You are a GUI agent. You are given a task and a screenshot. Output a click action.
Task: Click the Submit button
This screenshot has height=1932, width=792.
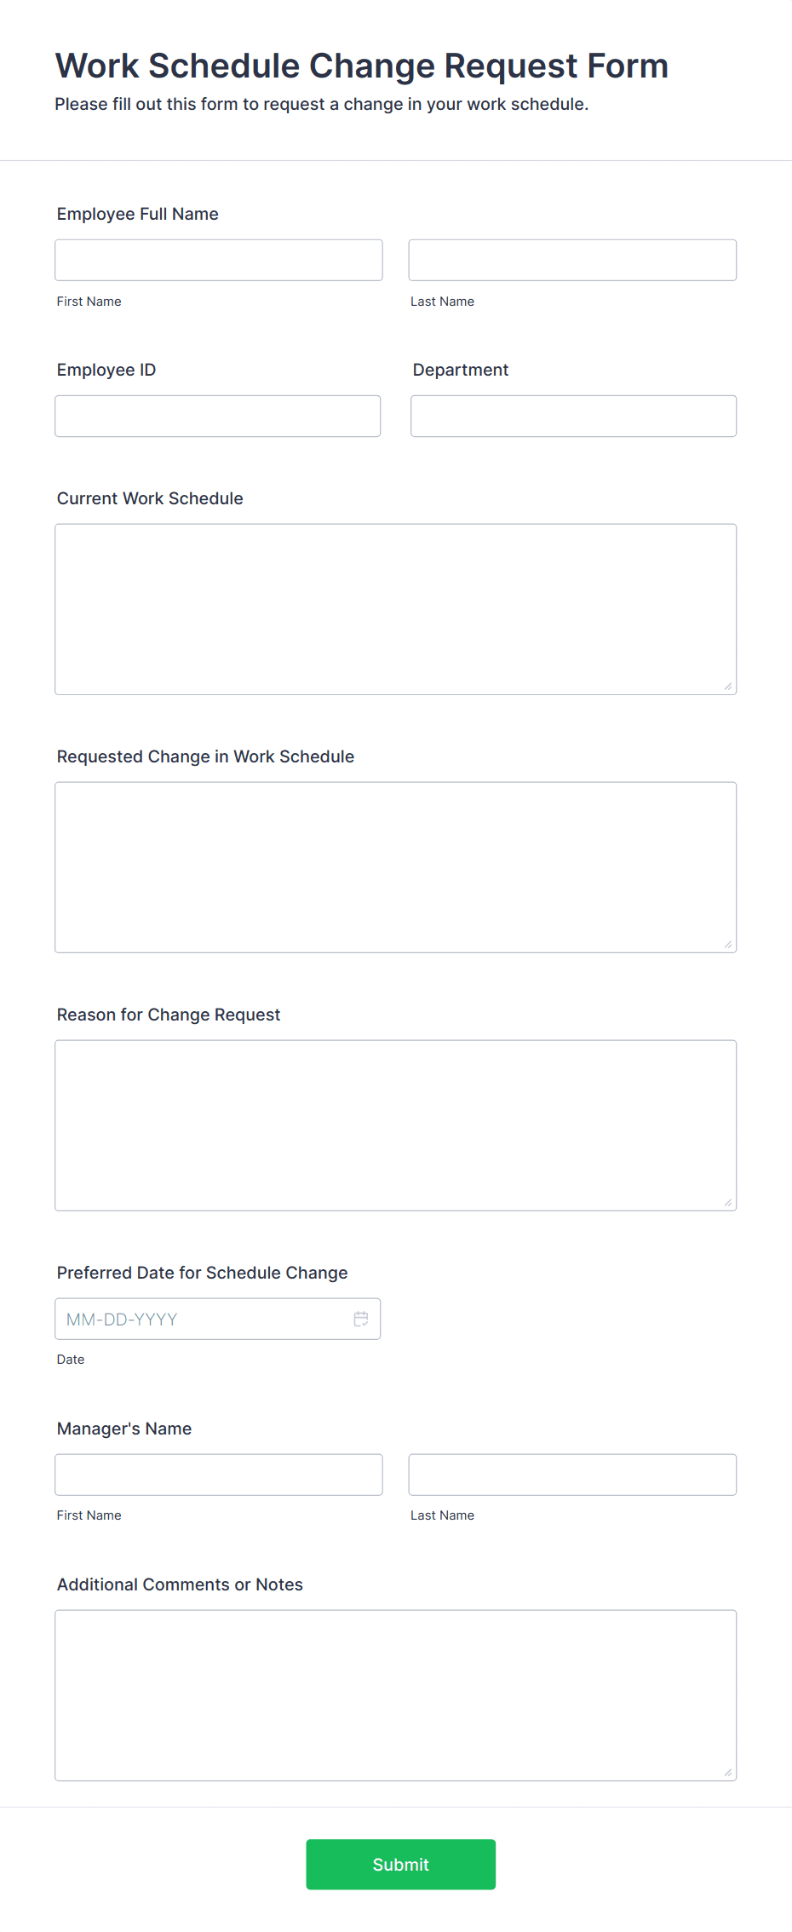[x=400, y=1865]
